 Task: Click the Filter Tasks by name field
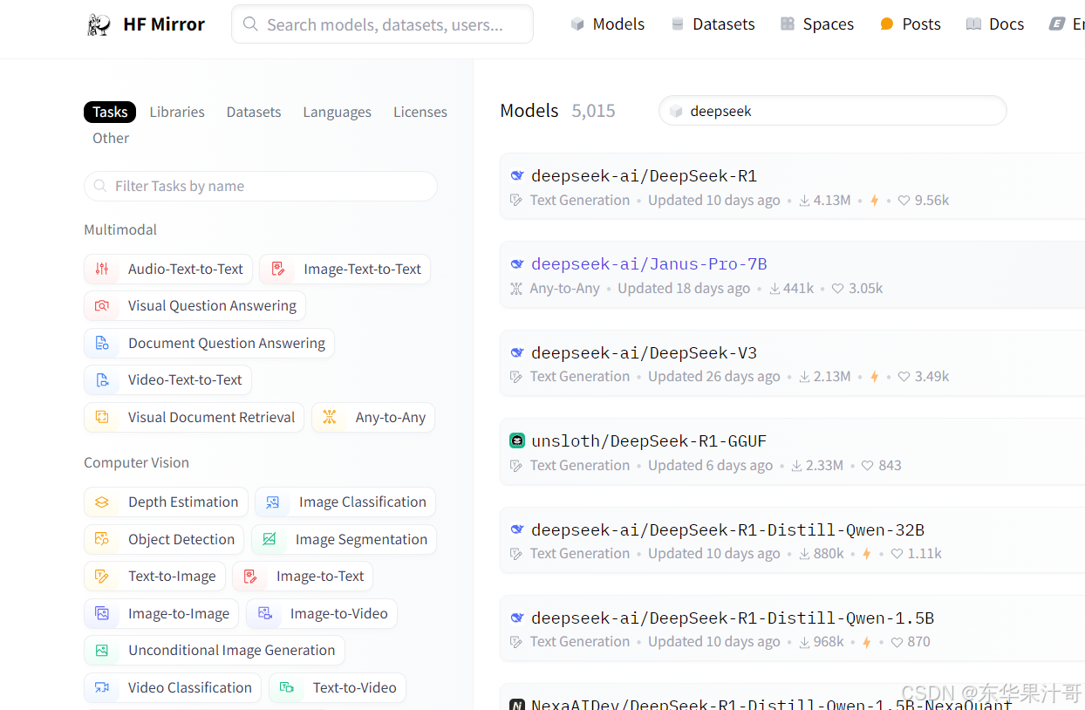click(261, 186)
